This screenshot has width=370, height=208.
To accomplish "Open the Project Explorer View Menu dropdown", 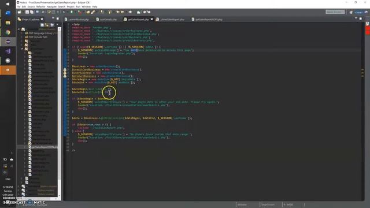I will [57, 25].
